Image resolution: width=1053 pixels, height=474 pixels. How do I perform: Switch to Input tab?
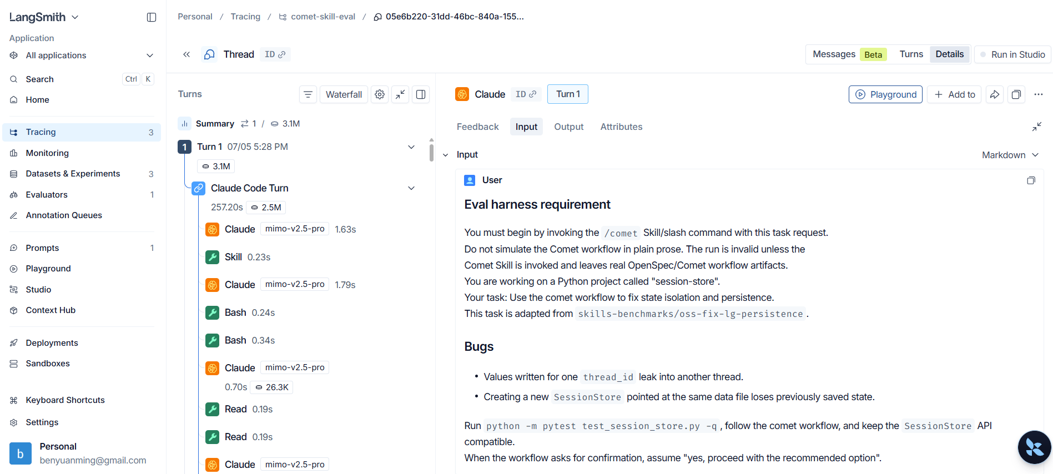click(526, 127)
